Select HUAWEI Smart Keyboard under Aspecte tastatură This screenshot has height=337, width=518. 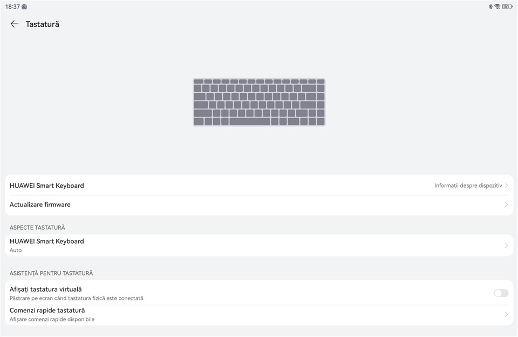point(47,242)
